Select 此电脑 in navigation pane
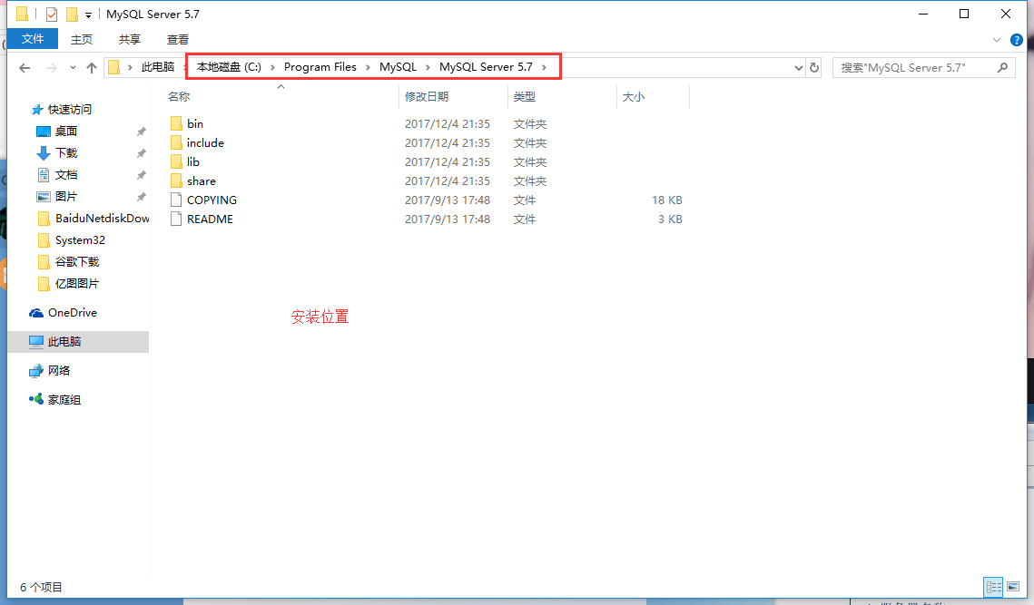This screenshot has width=1034, height=605. (x=64, y=341)
